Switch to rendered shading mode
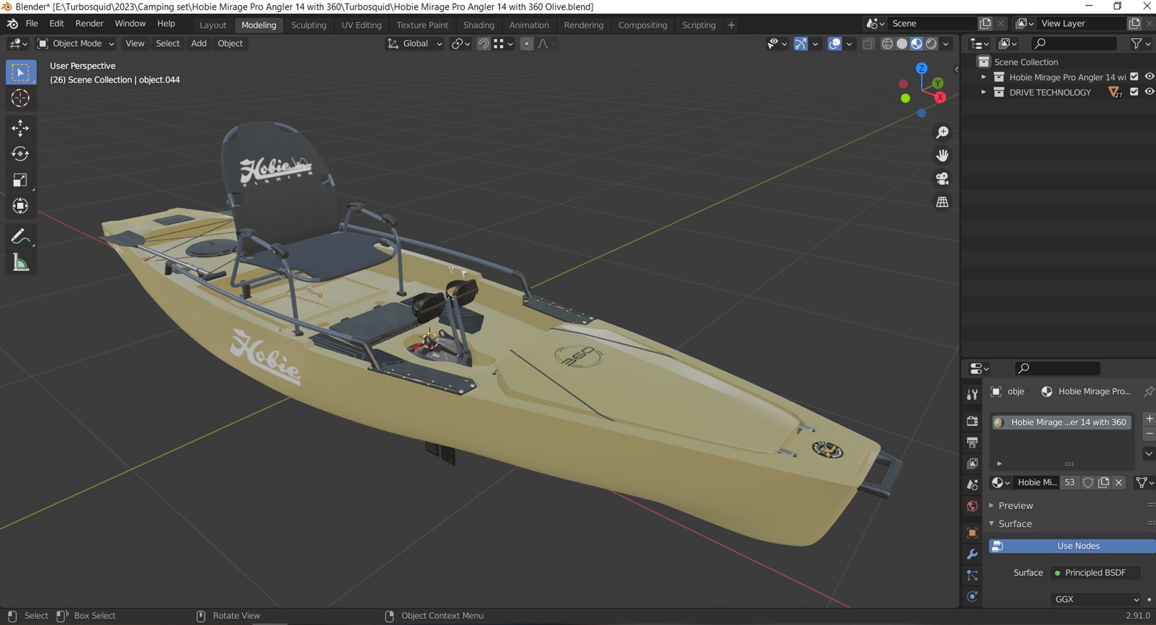 [931, 43]
